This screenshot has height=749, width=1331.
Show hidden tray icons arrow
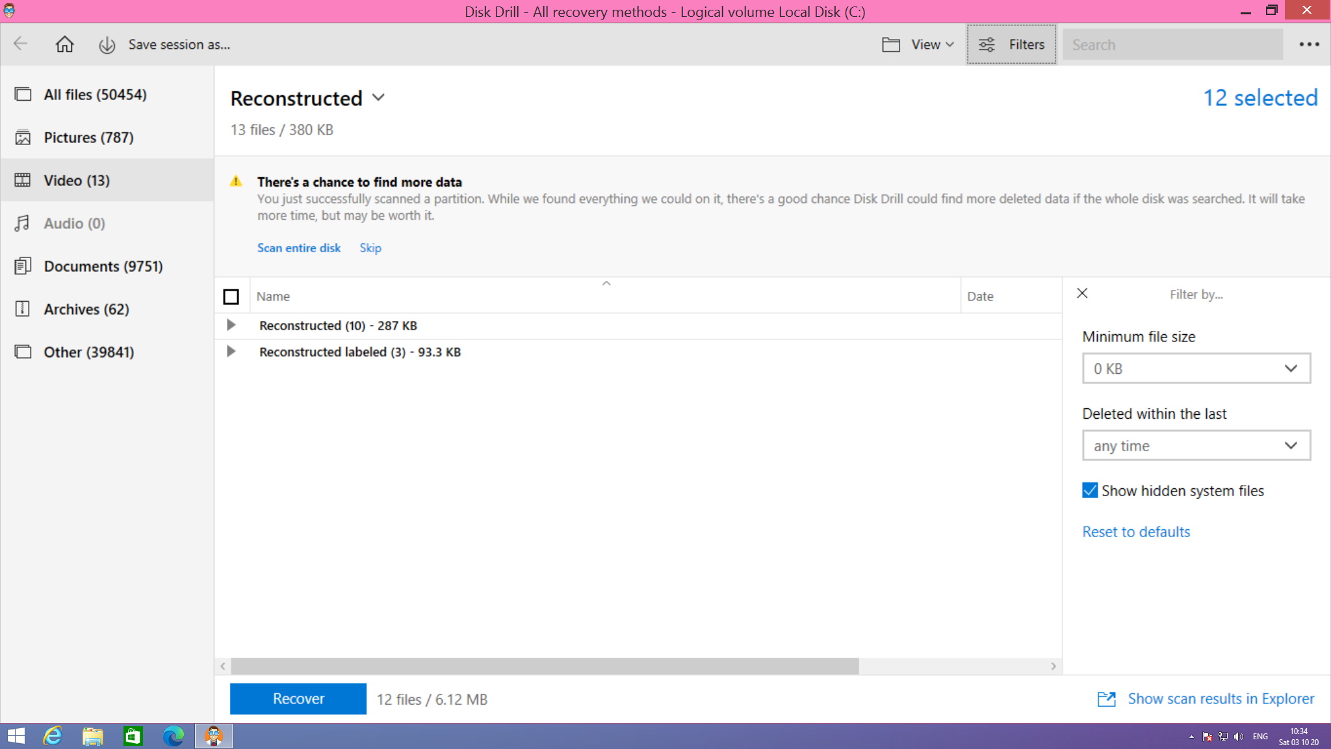tap(1191, 737)
